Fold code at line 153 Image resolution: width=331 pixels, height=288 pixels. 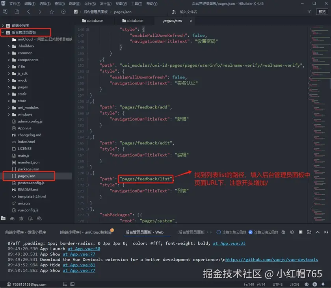click(x=87, y=71)
